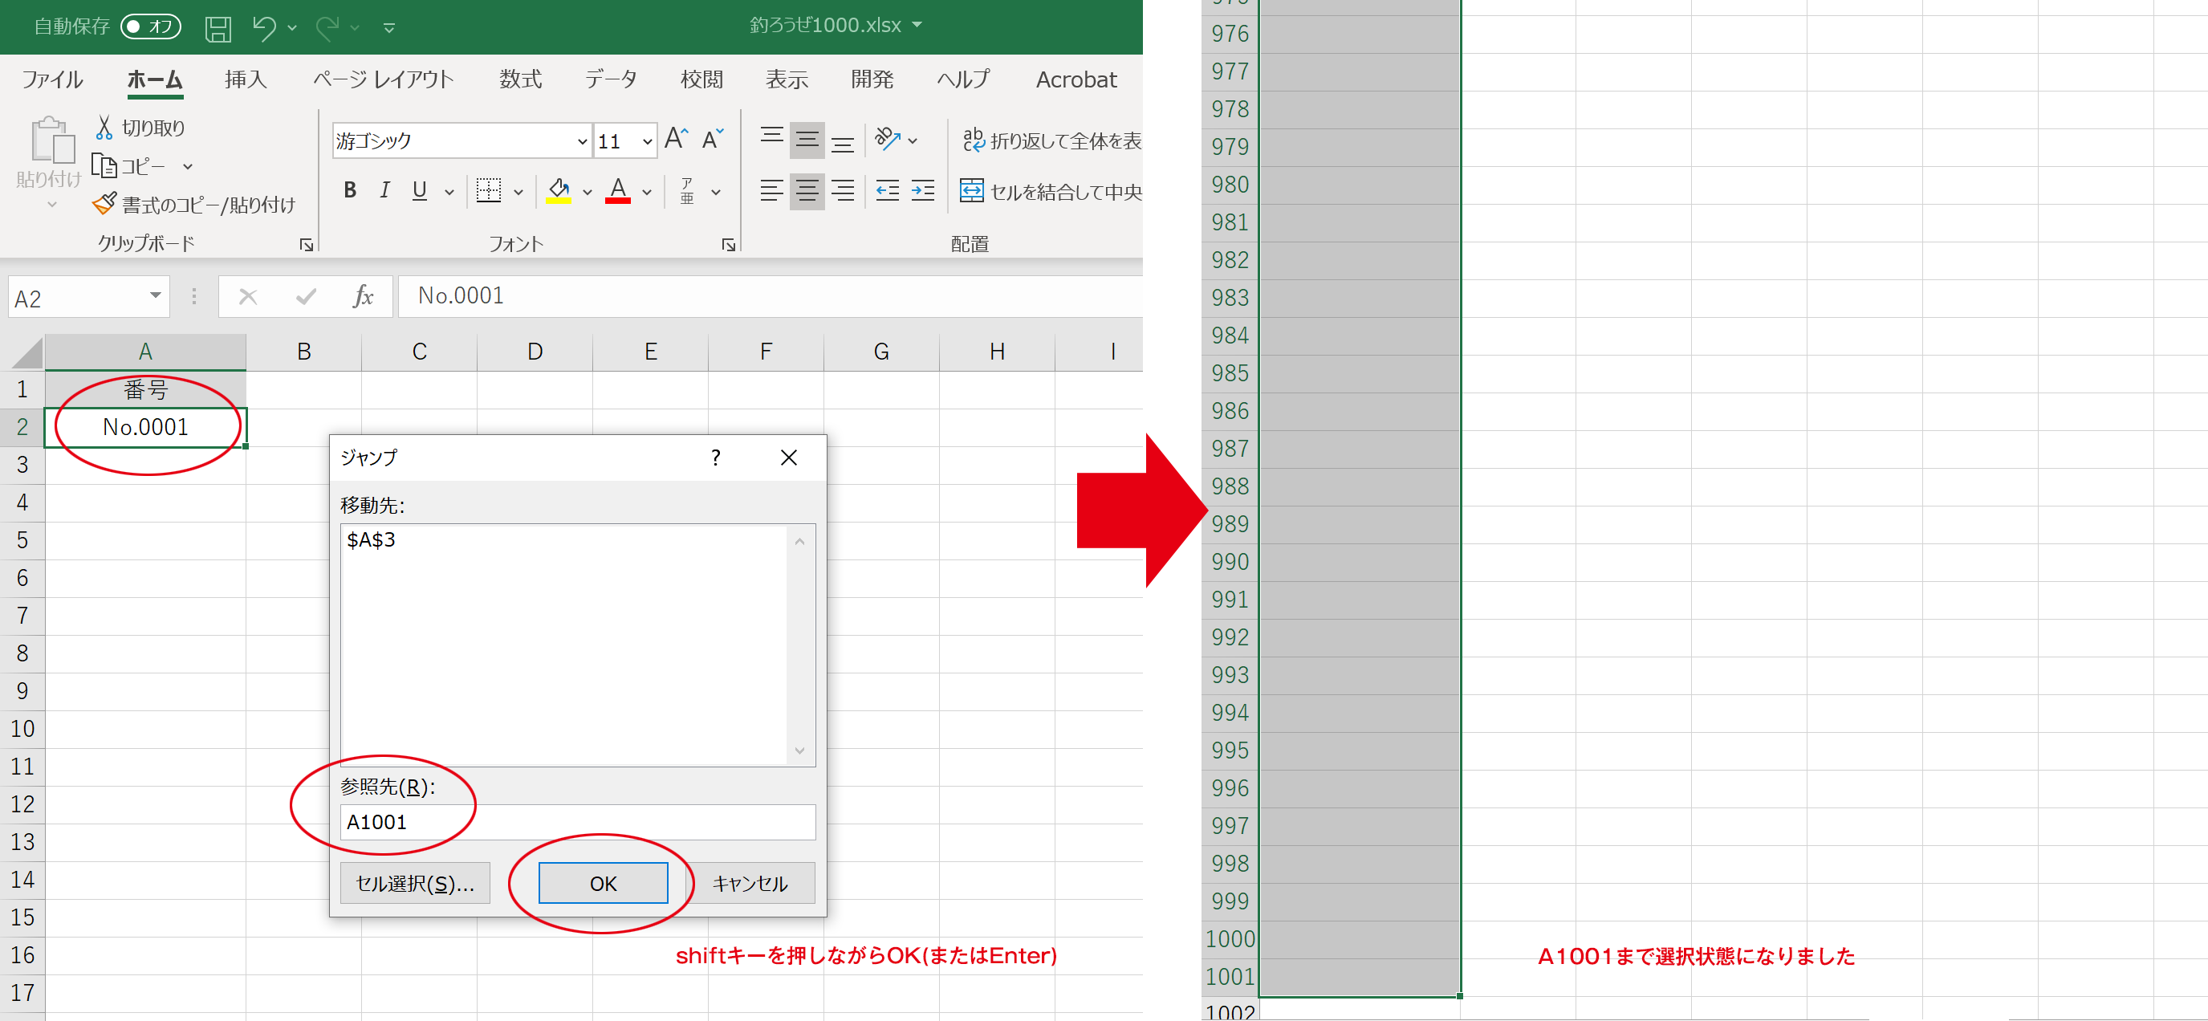The image size is (2208, 1021).
Task: Click the confirm checkmark in formula bar
Action: (306, 297)
